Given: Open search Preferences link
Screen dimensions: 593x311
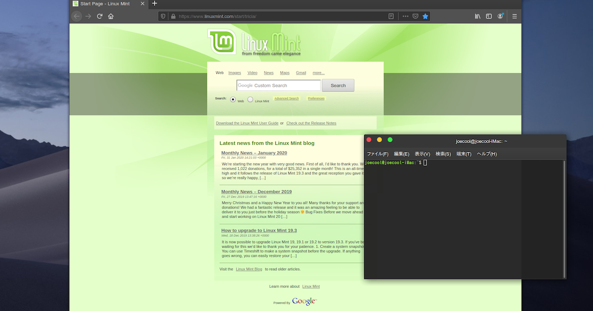Looking at the screenshot, I should coord(316,98).
